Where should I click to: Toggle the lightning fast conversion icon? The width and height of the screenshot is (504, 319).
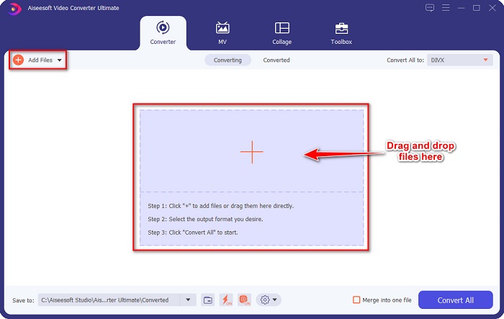pos(226,300)
